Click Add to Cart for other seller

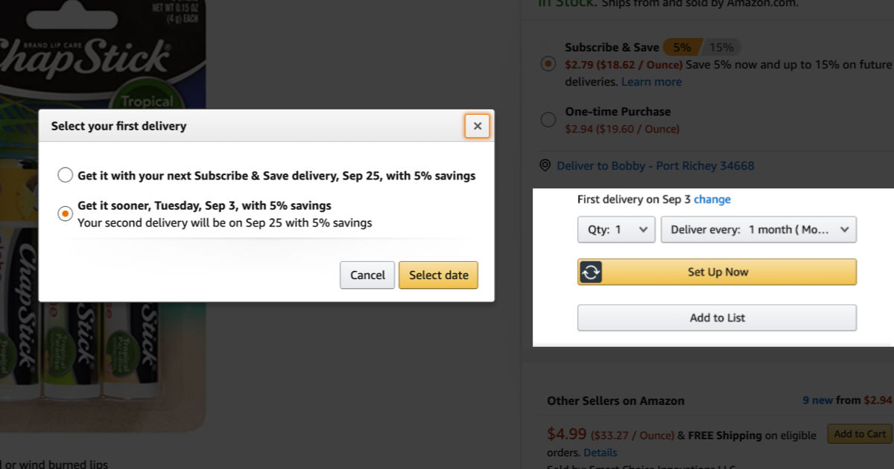click(x=859, y=434)
